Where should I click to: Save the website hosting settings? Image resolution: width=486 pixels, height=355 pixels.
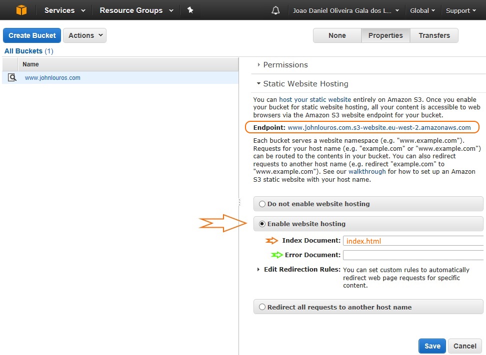point(431,346)
